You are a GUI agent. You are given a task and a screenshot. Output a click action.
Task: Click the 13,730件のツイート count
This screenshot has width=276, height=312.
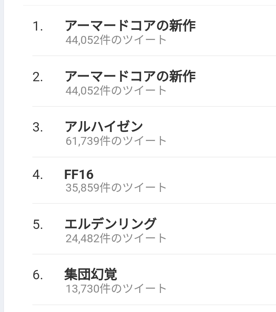coord(116,289)
